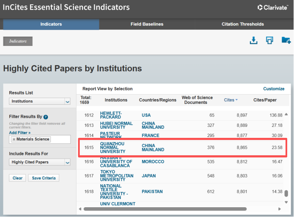Open the TOKYO METROPOLITAN UNIVERSITY link
This screenshot has width=294, height=217.
[117, 176]
